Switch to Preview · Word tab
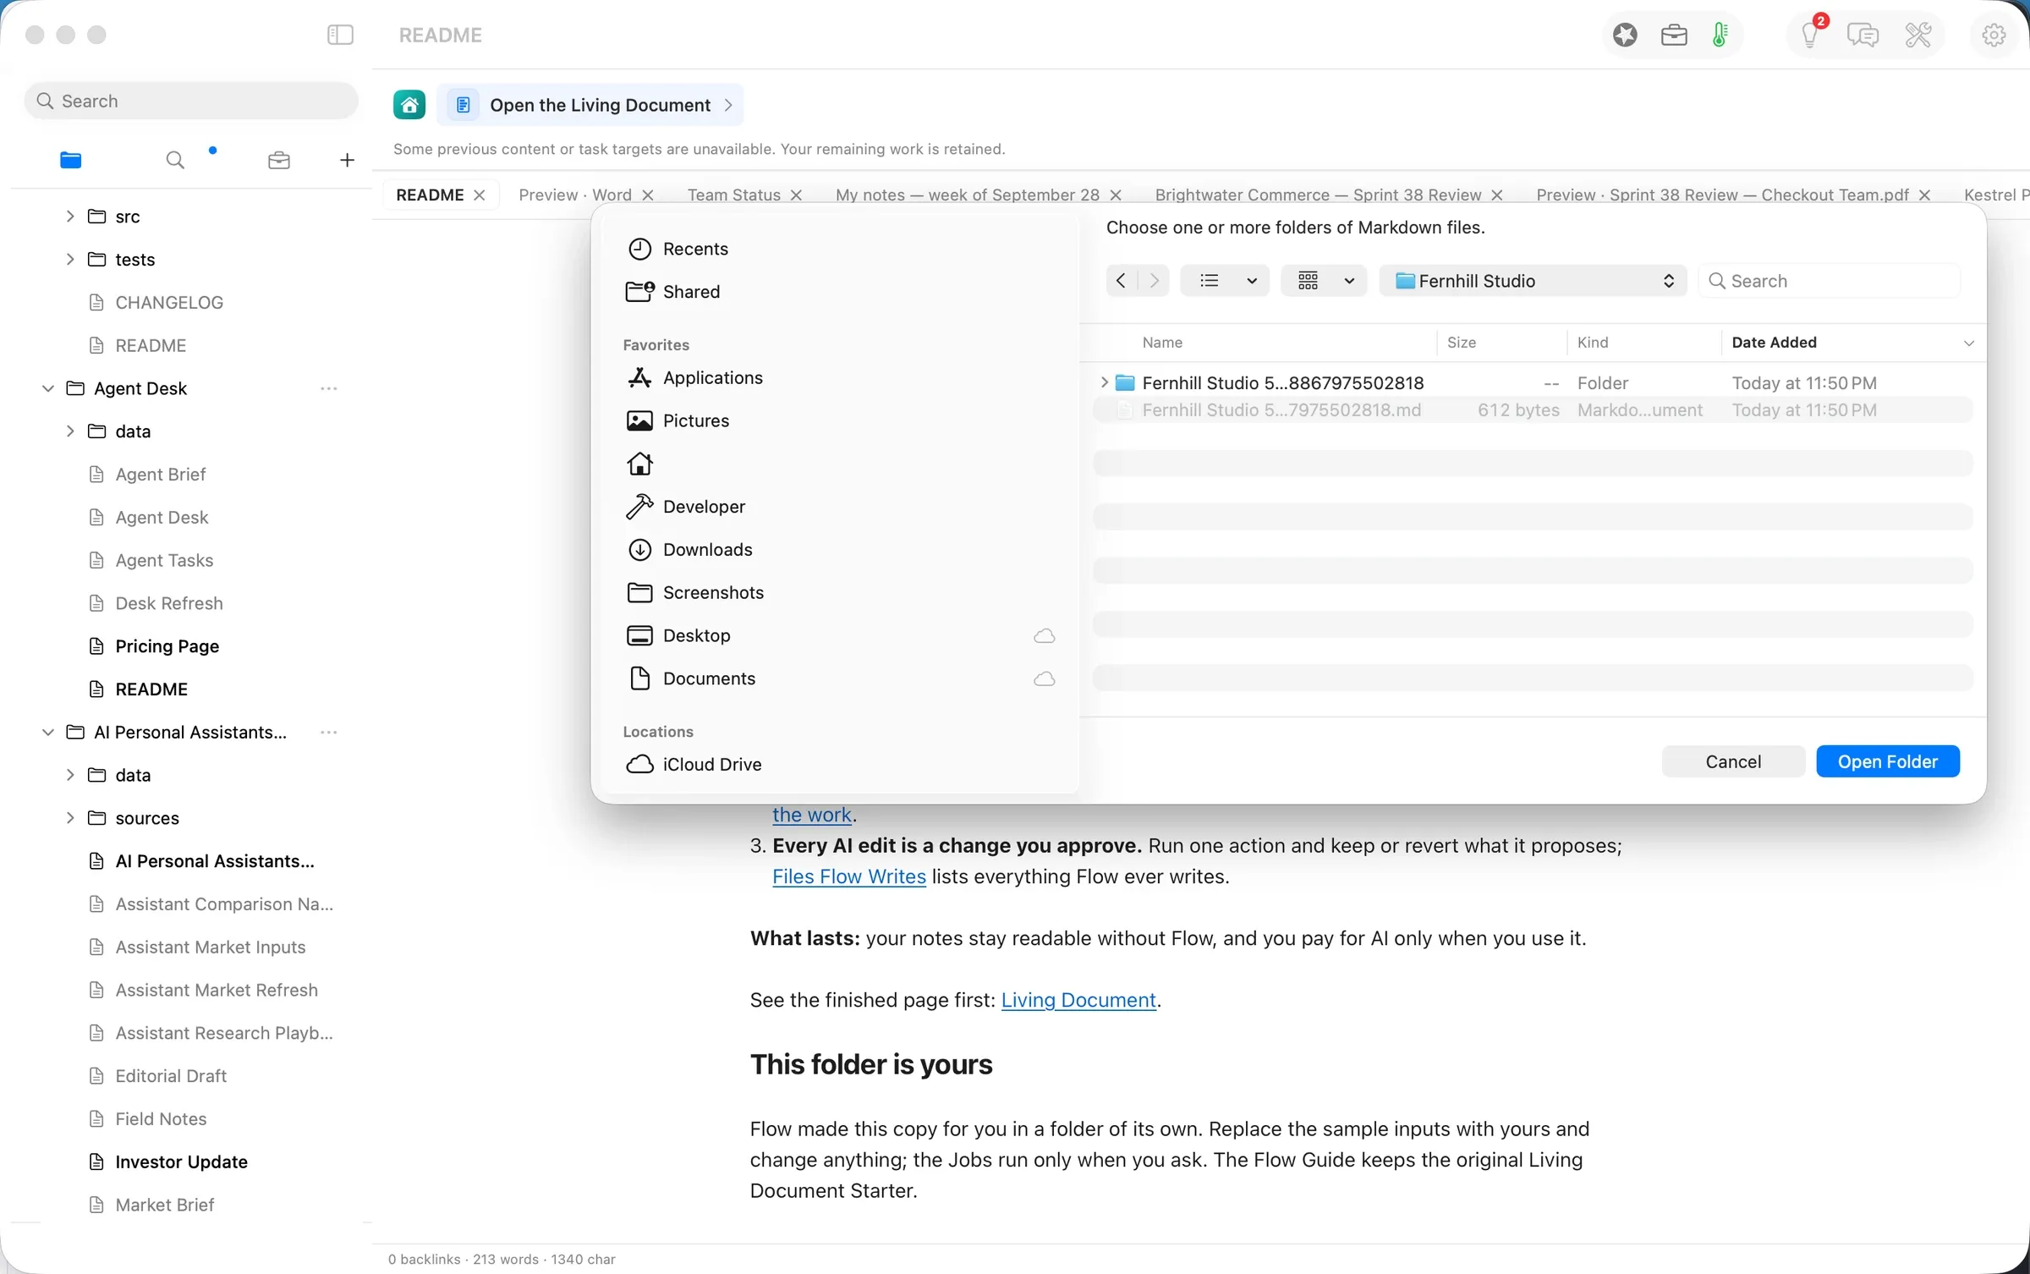 [x=575, y=195]
